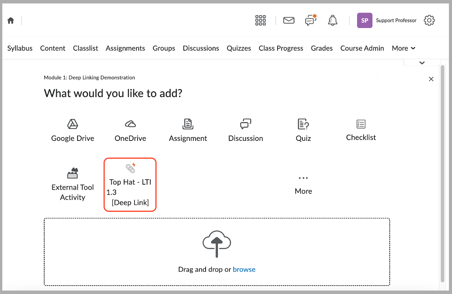The height and width of the screenshot is (294, 452).
Task: Switch to the Grades tab
Action: [x=322, y=48]
